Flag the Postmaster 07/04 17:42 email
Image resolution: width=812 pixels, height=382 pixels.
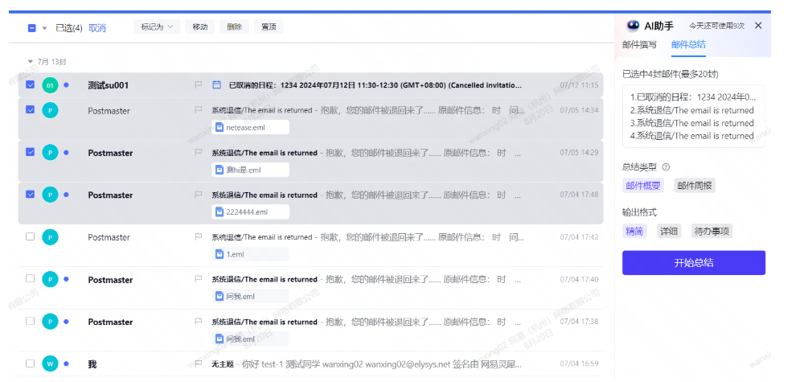199,237
